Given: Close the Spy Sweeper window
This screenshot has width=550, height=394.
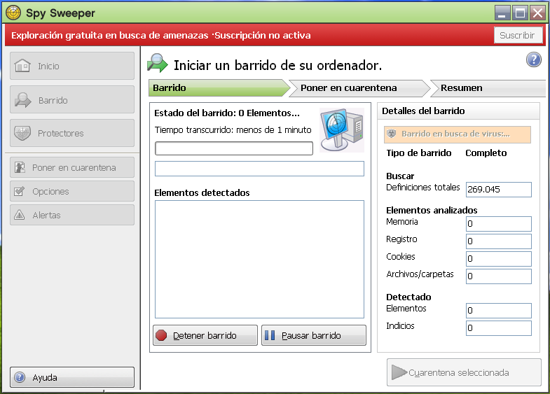Looking at the screenshot, I should [537, 13].
